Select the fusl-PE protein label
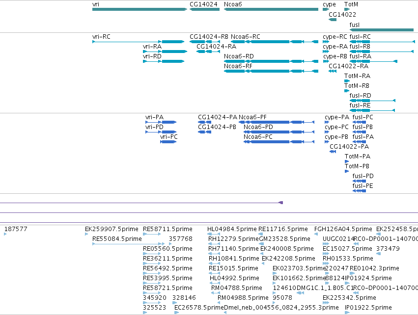Screen dimensions: 418x315 (362, 186)
